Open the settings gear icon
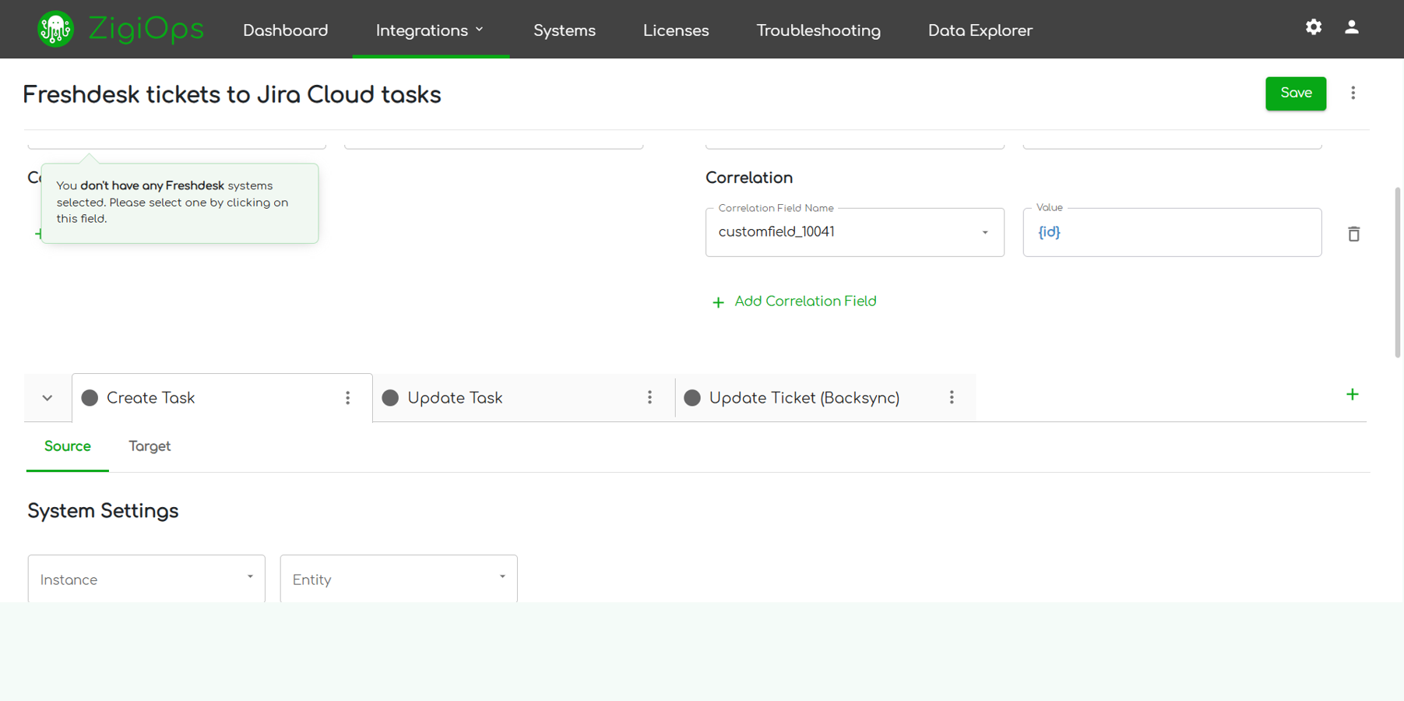Viewport: 1404px width, 701px height. coord(1313,27)
